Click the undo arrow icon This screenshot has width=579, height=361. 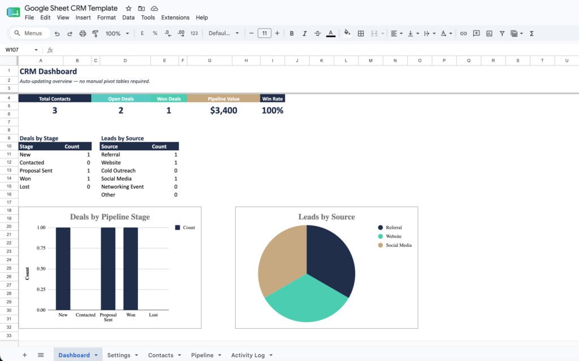coord(57,33)
